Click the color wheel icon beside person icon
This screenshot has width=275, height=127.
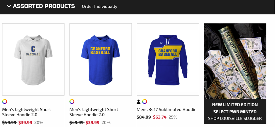point(144,101)
